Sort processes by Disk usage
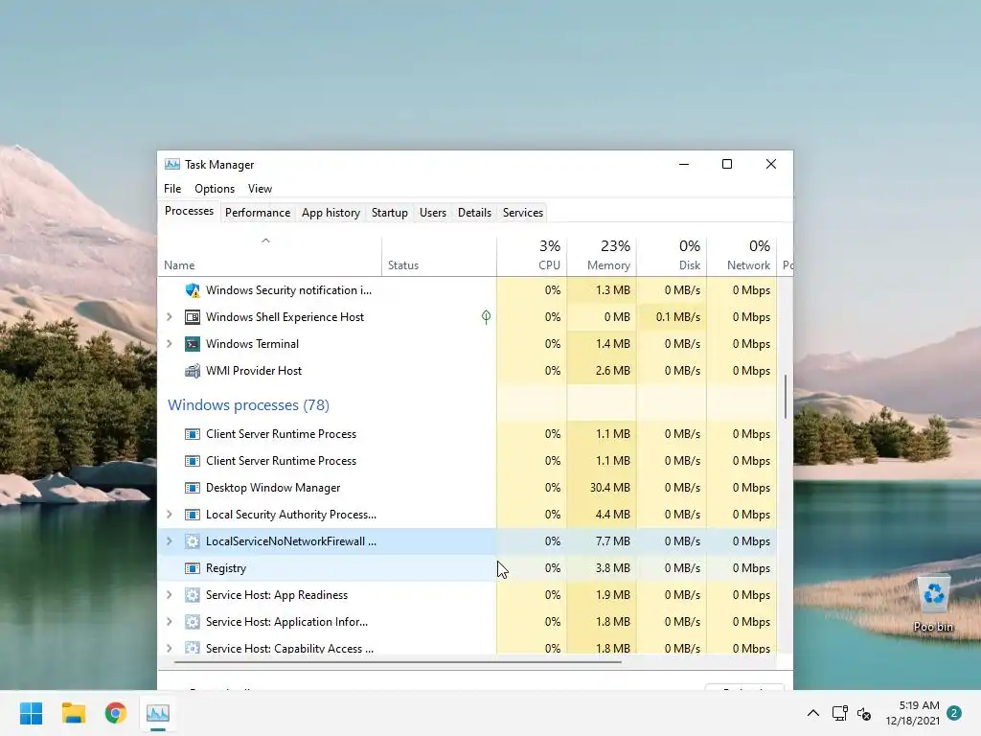Screen dimensions: 981x736 (x=672, y=257)
